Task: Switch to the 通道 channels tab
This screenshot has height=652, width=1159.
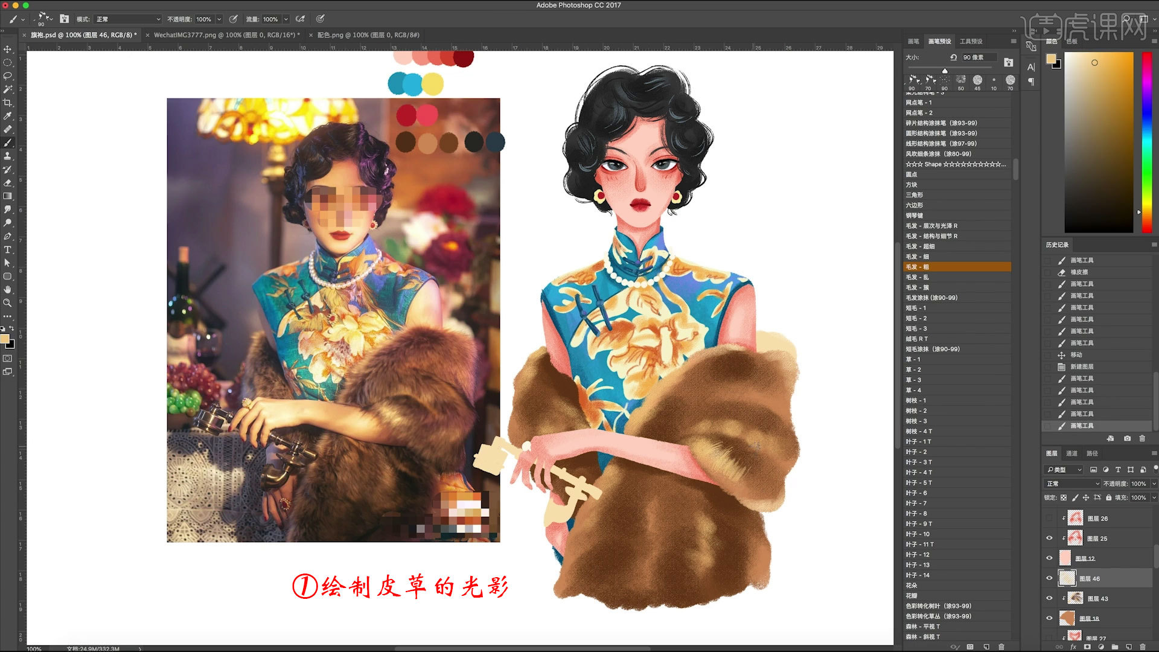Action: 1072,453
